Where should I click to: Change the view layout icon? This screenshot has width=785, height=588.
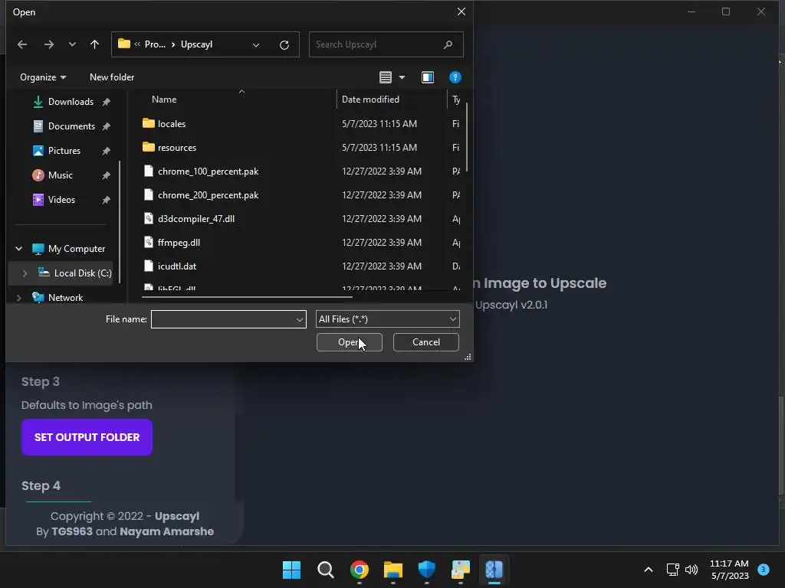(386, 77)
